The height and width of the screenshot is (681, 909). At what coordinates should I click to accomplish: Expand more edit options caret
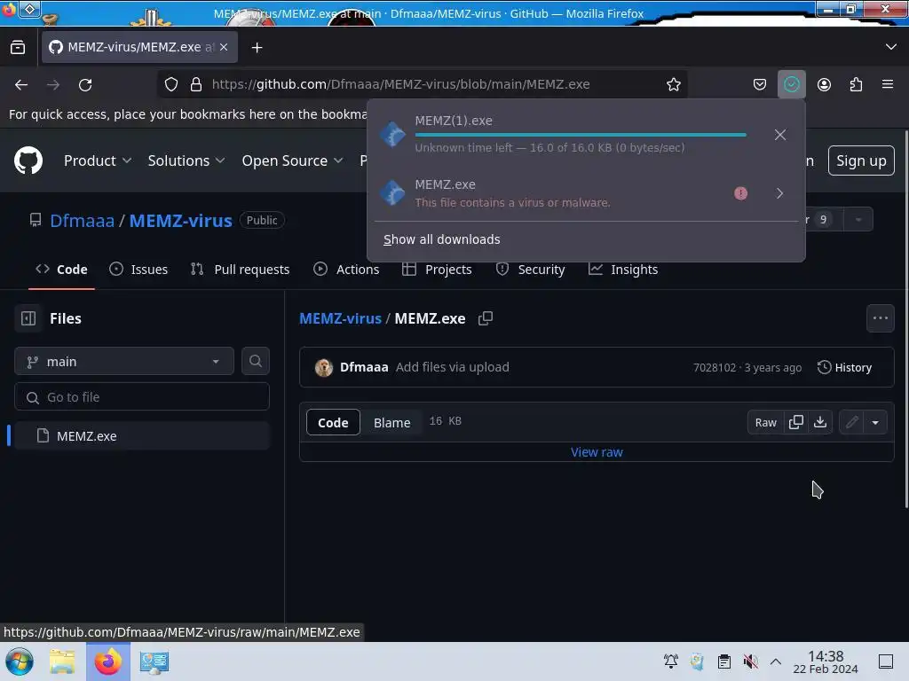coord(875,423)
